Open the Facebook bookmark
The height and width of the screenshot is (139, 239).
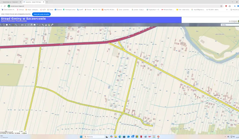tap(58, 10)
